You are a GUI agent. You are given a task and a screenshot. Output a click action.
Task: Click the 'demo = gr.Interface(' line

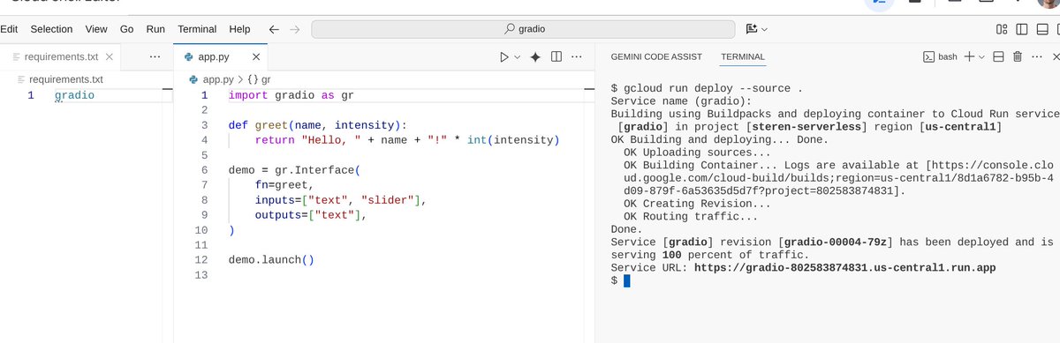(x=294, y=170)
